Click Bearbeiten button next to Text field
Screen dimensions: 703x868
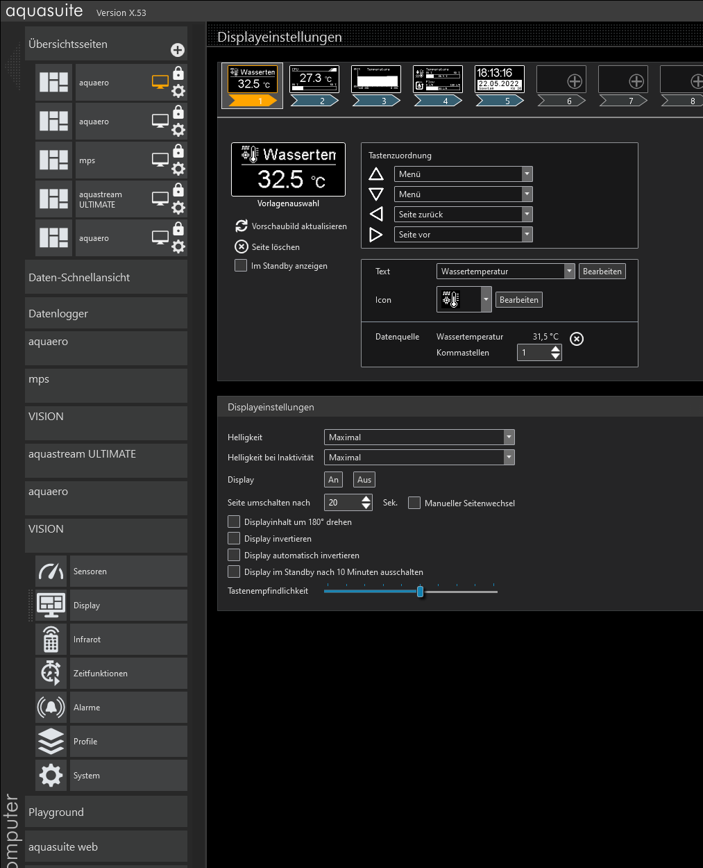[x=602, y=272]
